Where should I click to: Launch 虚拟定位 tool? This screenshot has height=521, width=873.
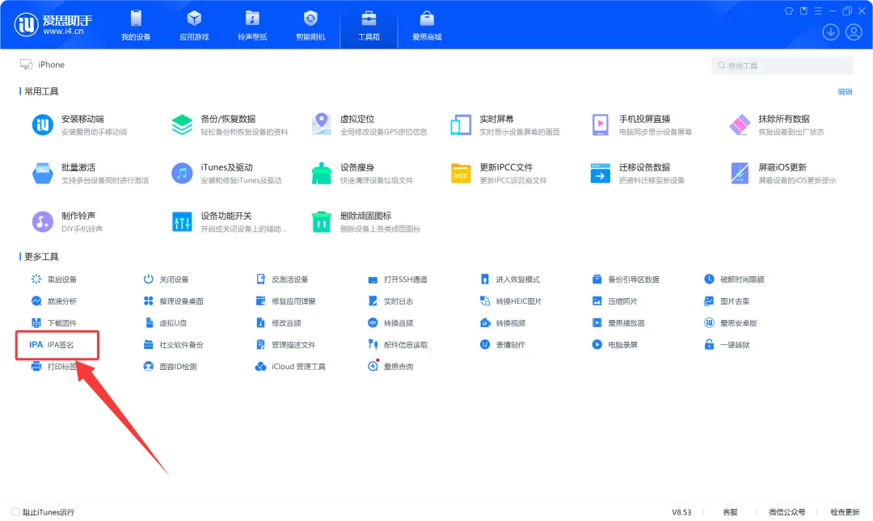click(x=369, y=124)
